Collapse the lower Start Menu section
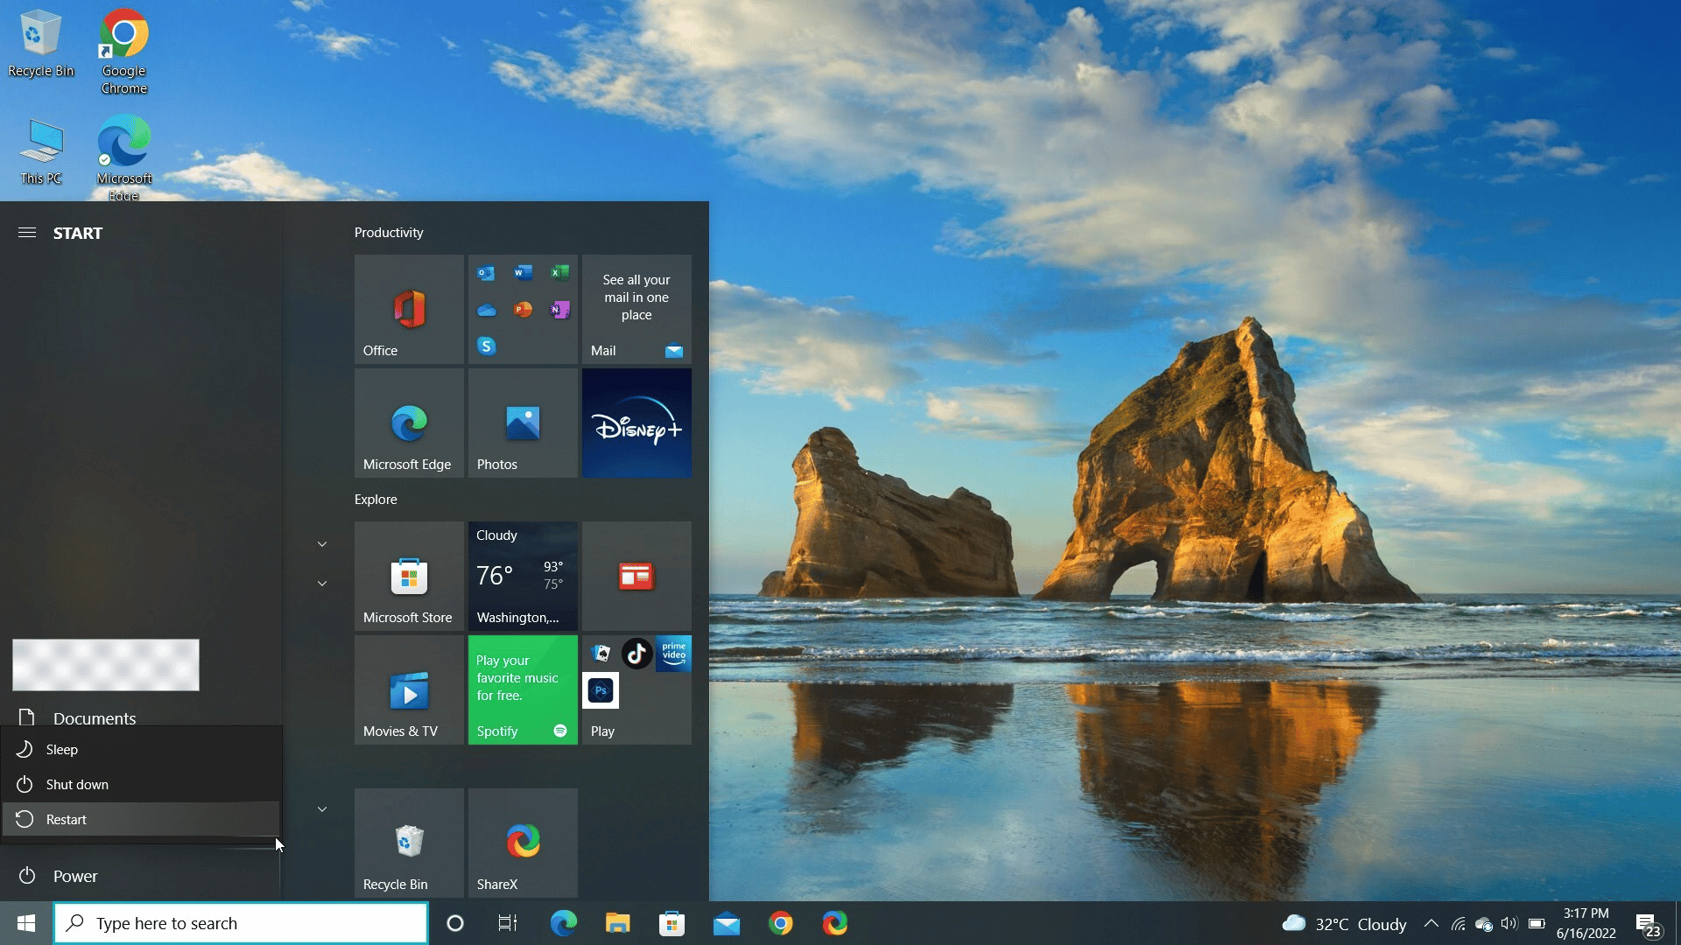The image size is (1681, 945). point(323,808)
